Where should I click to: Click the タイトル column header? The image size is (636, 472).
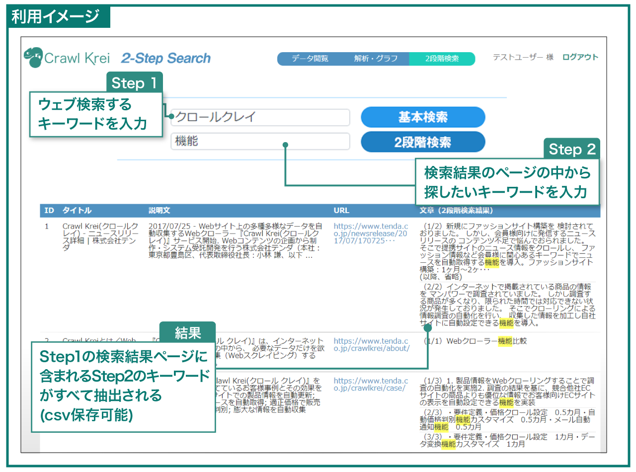click(x=77, y=210)
